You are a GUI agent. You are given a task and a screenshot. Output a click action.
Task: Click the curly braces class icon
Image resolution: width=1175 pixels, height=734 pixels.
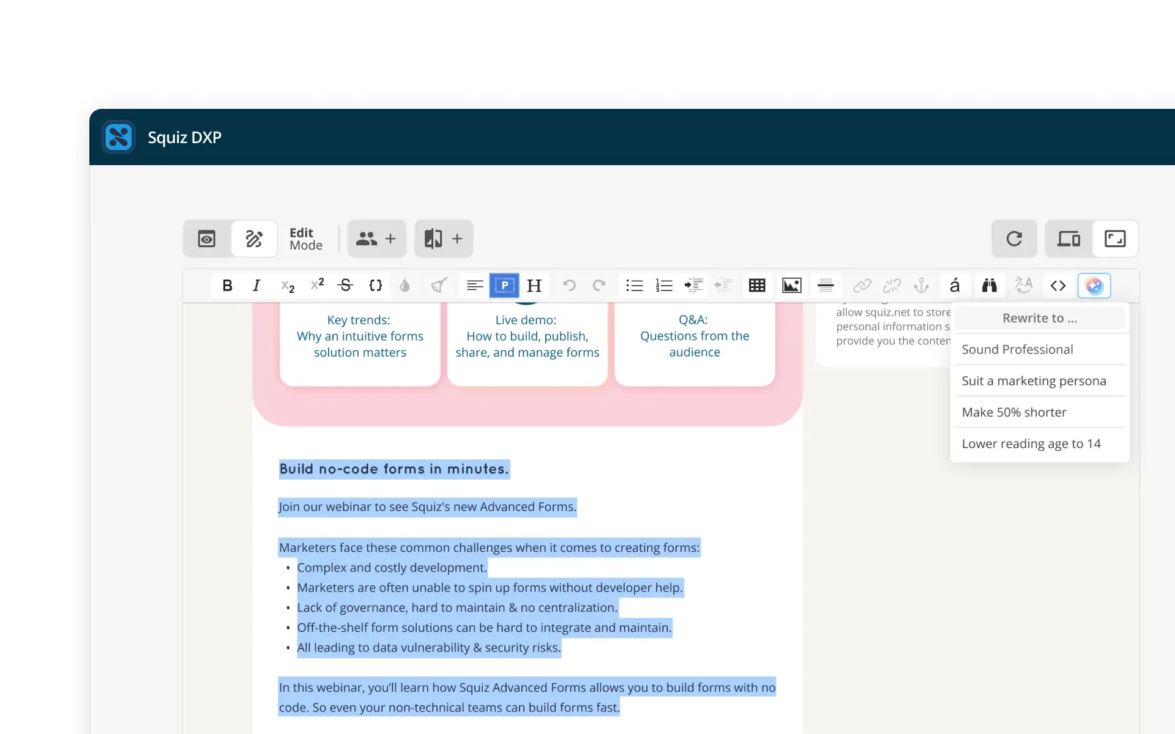376,286
